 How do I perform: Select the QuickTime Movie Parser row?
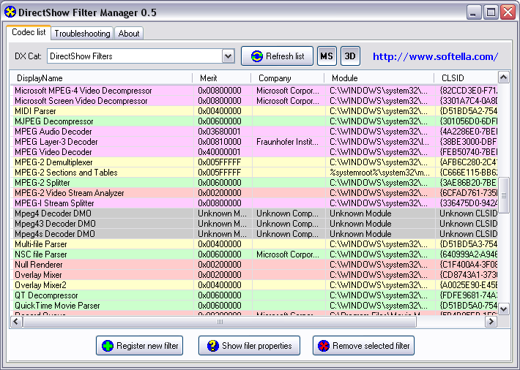(x=256, y=306)
